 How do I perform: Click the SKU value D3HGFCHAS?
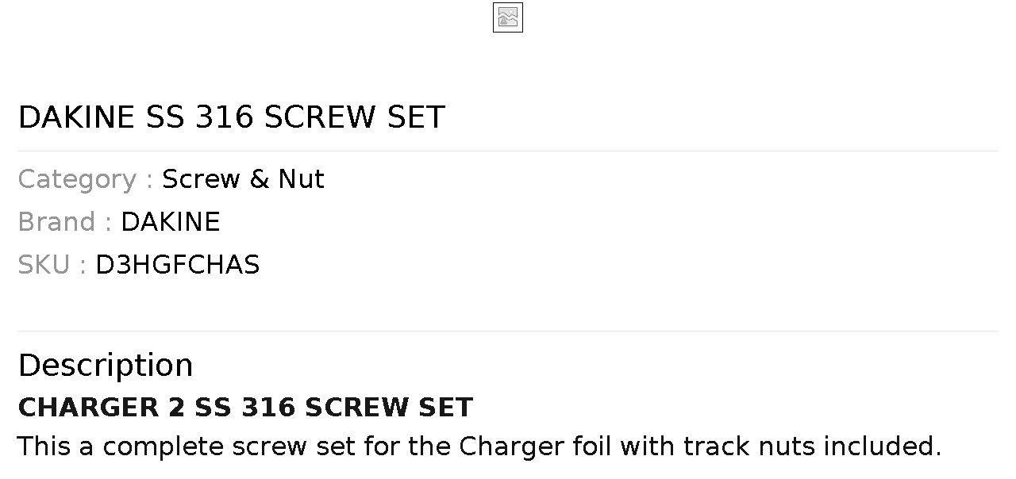[x=177, y=265]
